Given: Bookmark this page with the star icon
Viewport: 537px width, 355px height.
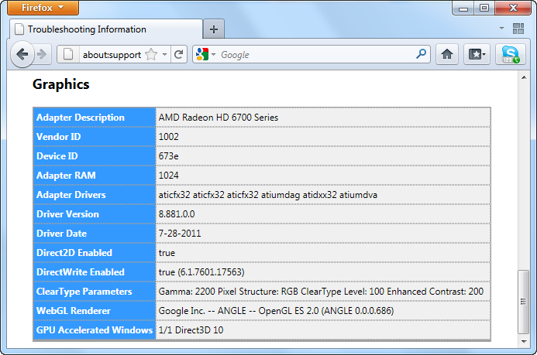Looking at the screenshot, I should [151, 54].
